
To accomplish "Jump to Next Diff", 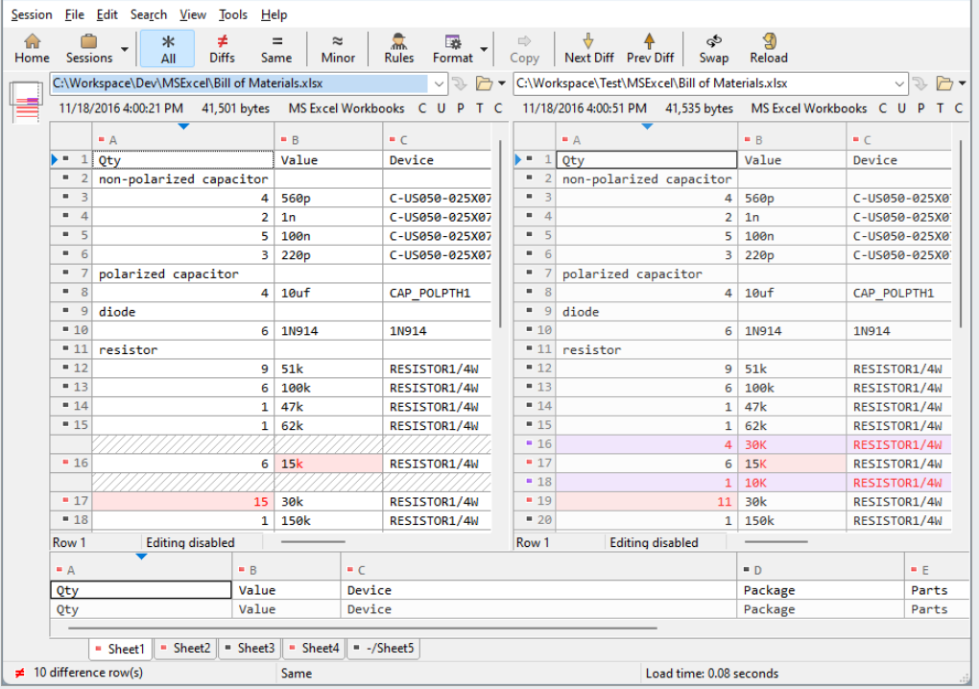I will pos(588,48).
